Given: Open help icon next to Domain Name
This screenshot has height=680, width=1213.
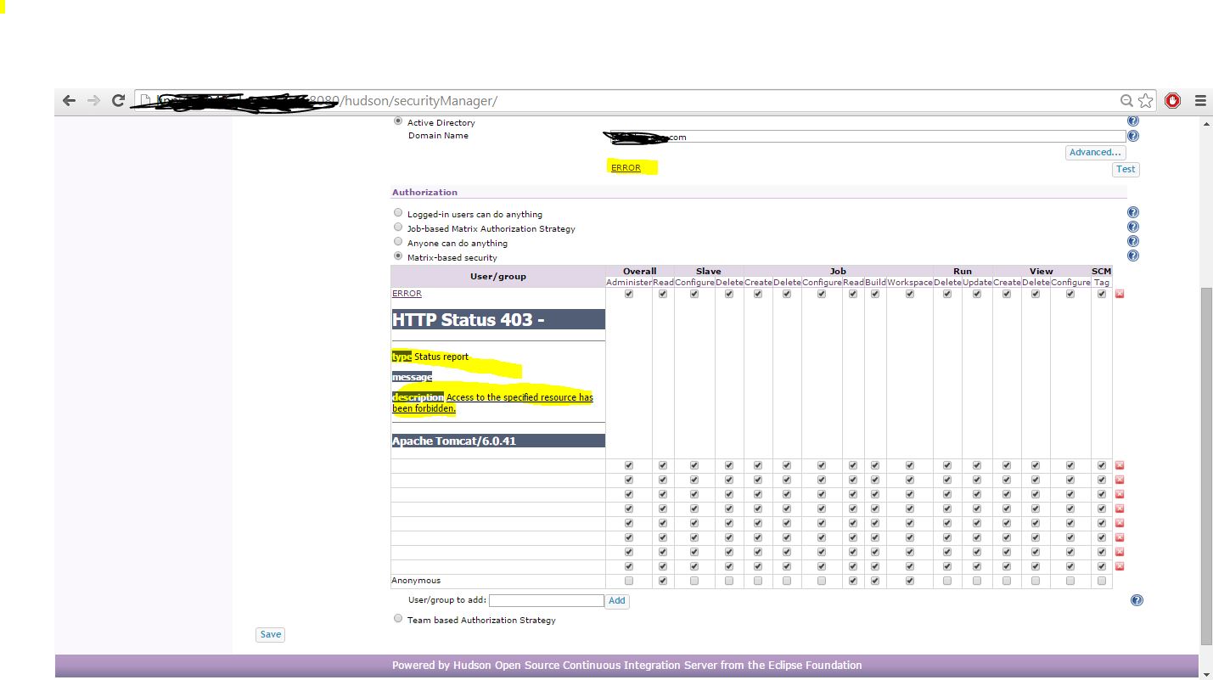Looking at the screenshot, I should [1132, 136].
